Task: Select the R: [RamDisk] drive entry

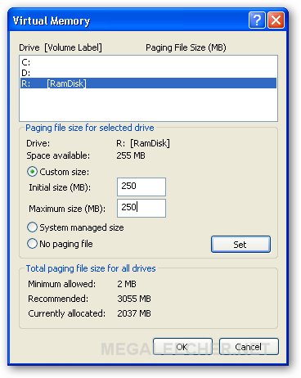Action: click(x=148, y=83)
